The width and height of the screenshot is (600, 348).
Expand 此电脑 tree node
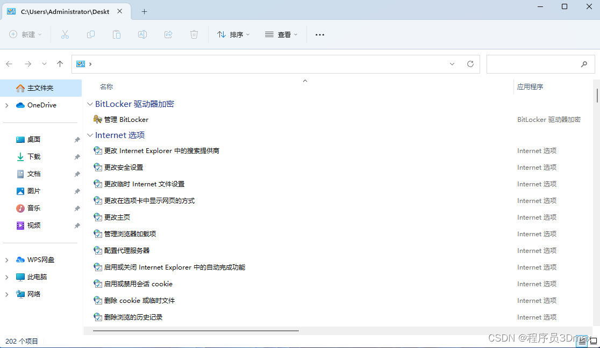point(7,277)
